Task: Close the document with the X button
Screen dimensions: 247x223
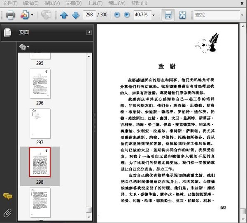Action: (242, 3)
